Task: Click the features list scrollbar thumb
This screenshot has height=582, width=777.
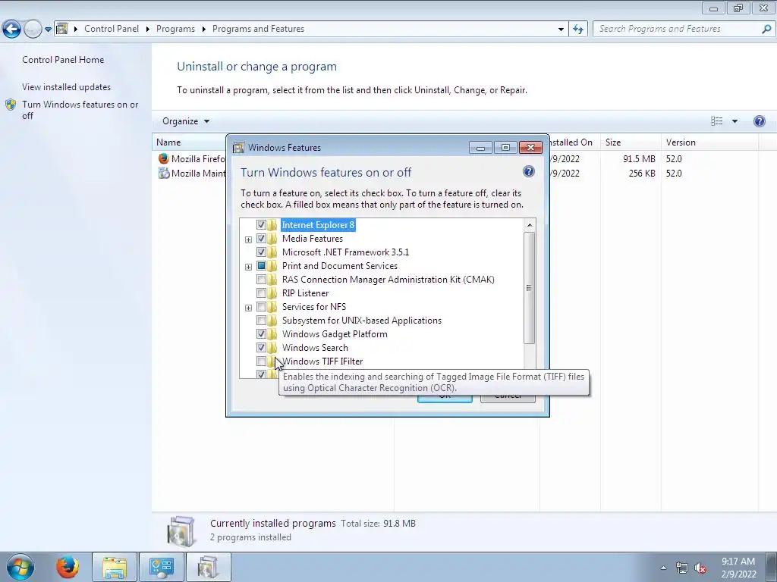Action: 529,287
